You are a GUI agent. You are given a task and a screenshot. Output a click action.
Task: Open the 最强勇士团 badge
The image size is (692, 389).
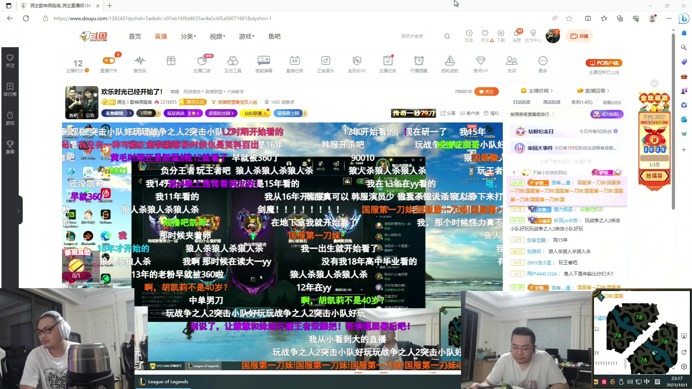click(x=290, y=113)
